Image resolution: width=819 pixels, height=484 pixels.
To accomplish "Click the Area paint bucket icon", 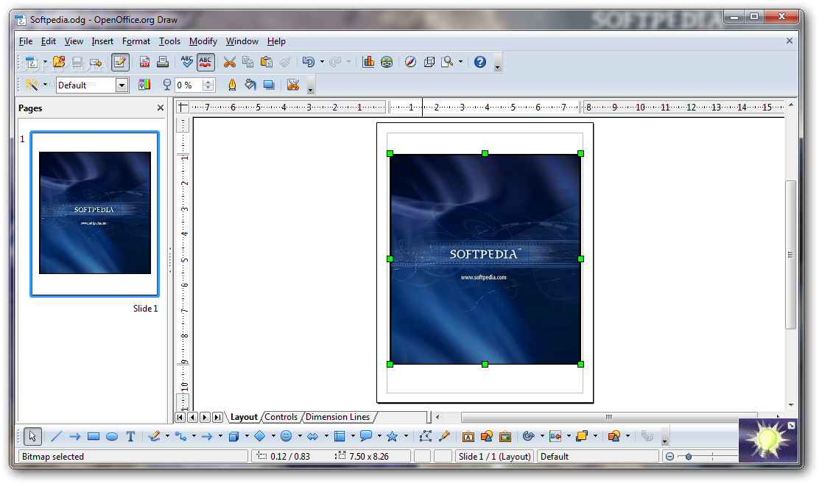I will (250, 85).
